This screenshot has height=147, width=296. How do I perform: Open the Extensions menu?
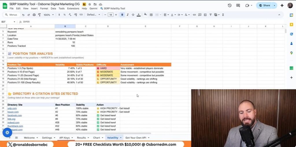click(x=73, y=8)
